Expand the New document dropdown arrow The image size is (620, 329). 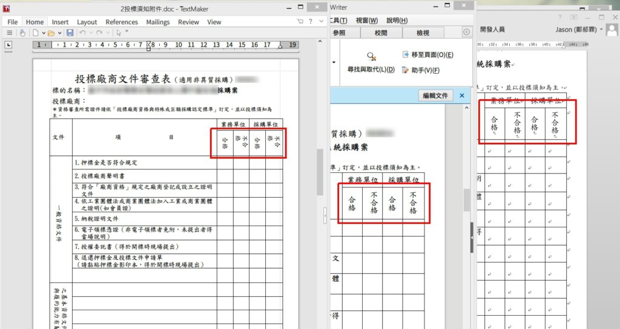[x=44, y=33]
